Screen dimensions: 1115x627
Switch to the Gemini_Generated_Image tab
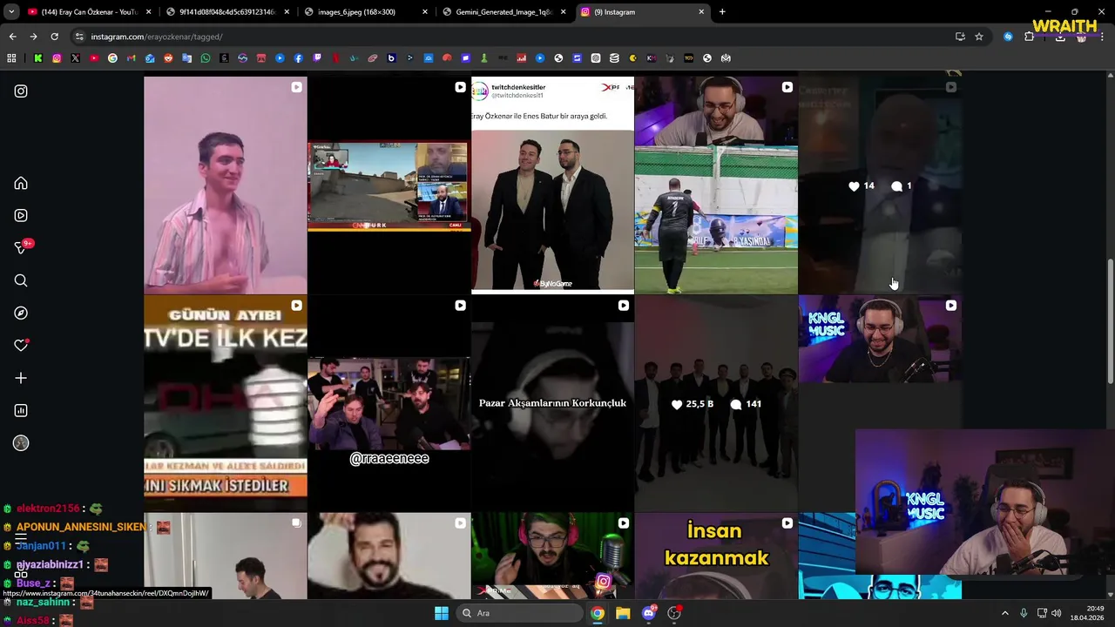503,12
